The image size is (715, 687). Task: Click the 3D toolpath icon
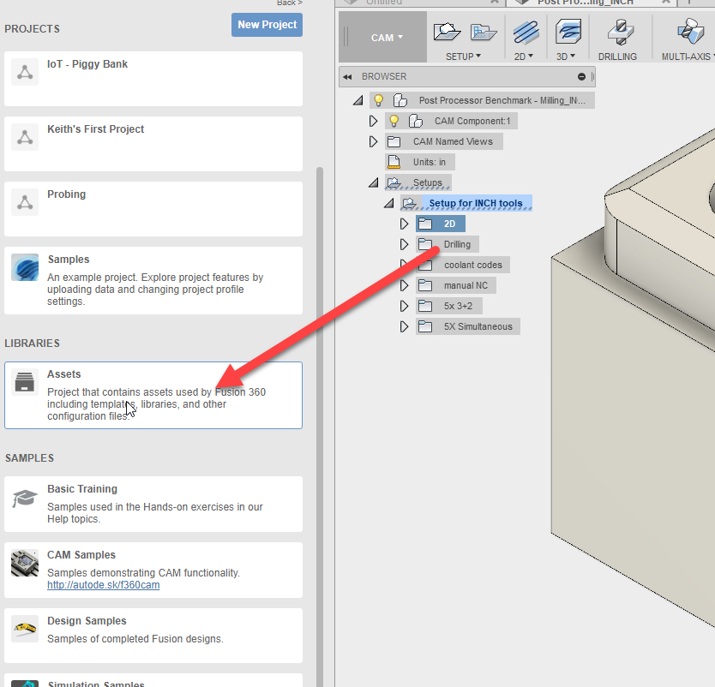568,32
